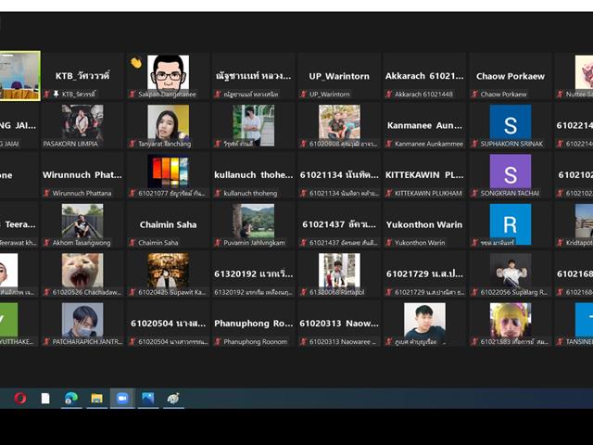The height and width of the screenshot is (445, 593).
Task: Select PASAKORN LIMPIA's profile photo
Action: pos(82,123)
